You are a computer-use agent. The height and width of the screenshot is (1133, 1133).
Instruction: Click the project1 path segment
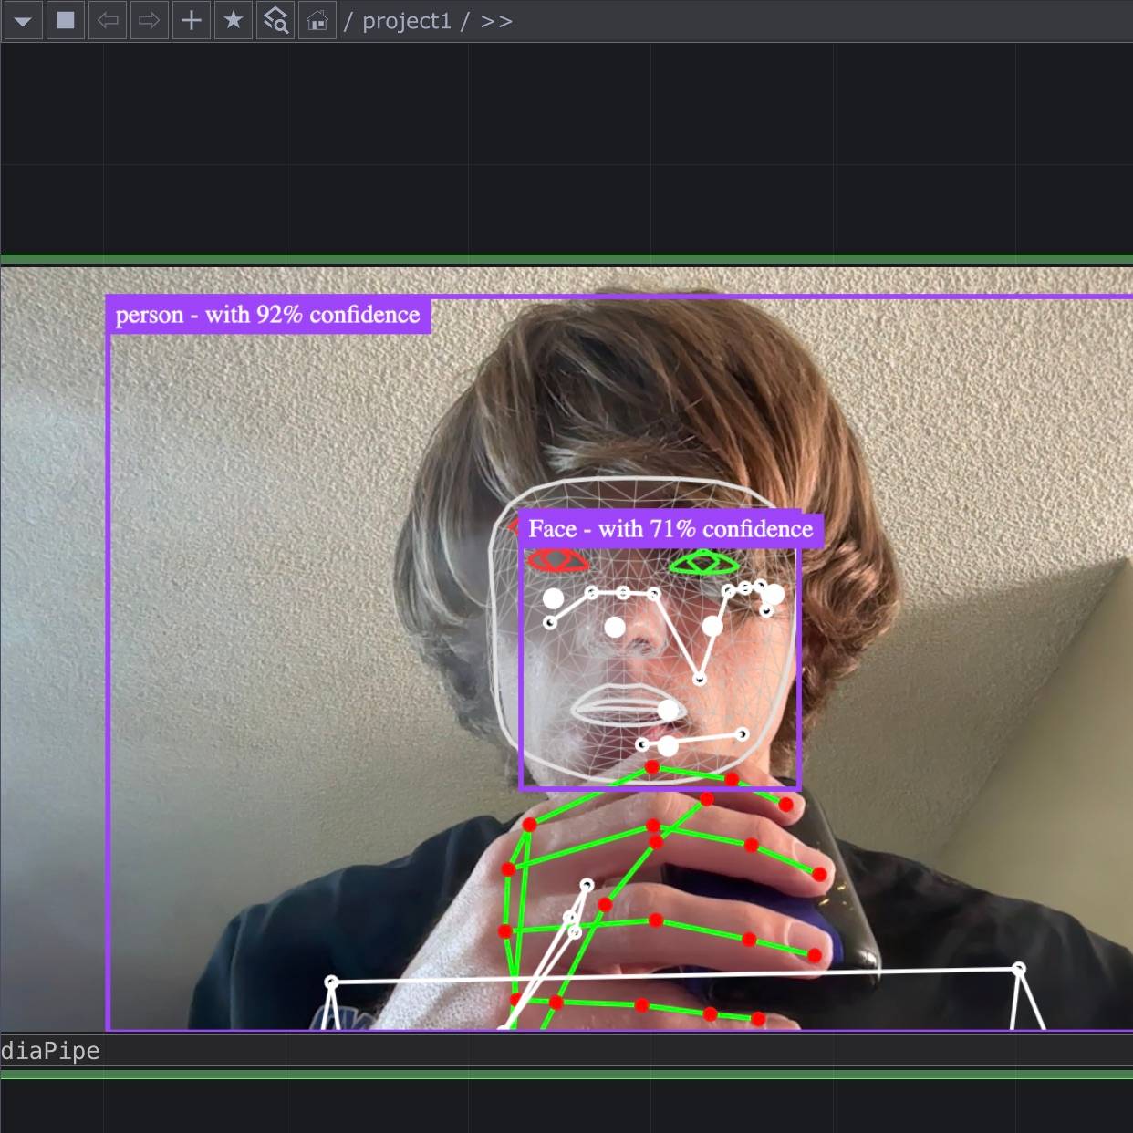click(407, 21)
